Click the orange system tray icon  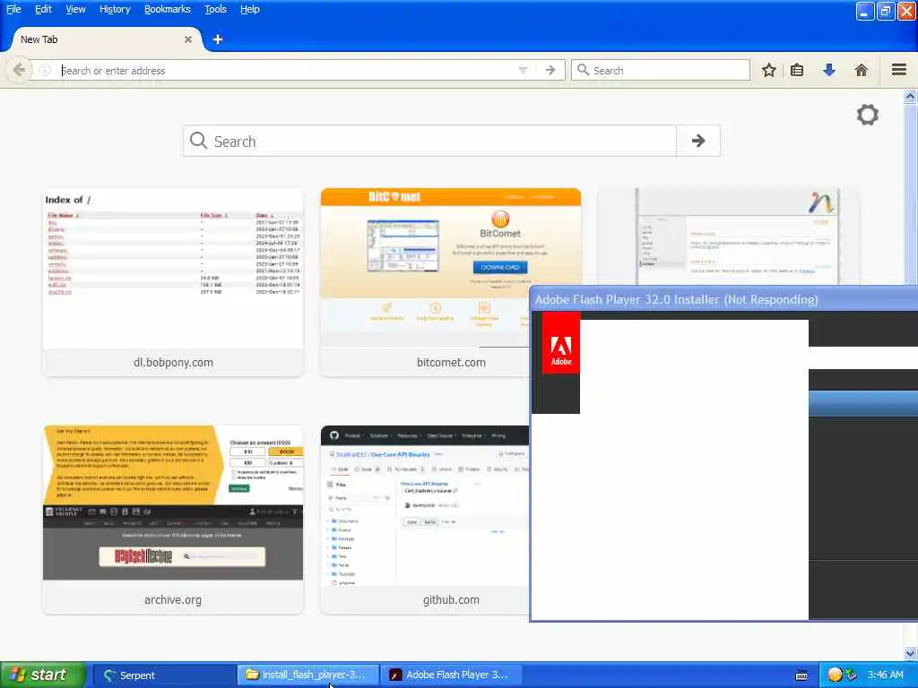(x=835, y=675)
